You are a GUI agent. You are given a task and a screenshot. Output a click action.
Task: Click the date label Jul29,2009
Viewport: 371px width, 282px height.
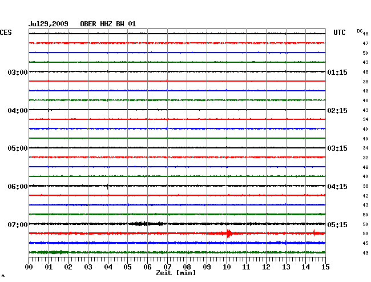(x=49, y=24)
